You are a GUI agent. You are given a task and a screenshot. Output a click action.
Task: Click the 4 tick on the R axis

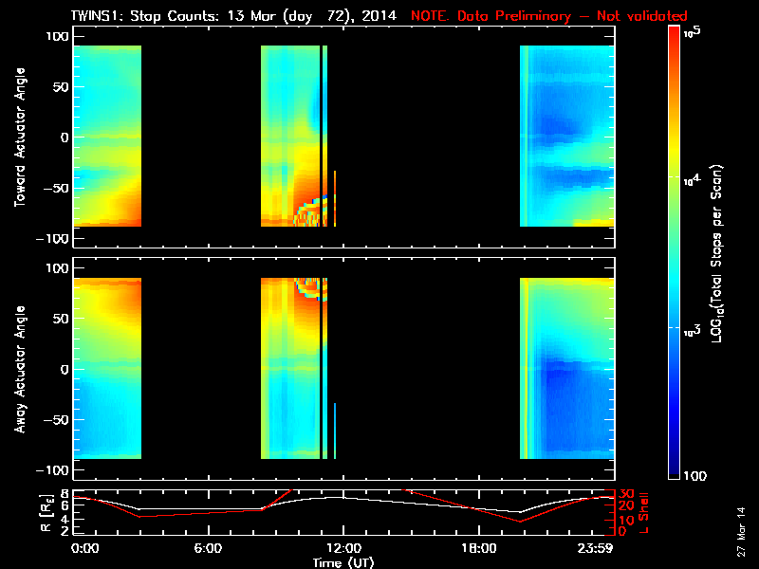click(x=64, y=519)
